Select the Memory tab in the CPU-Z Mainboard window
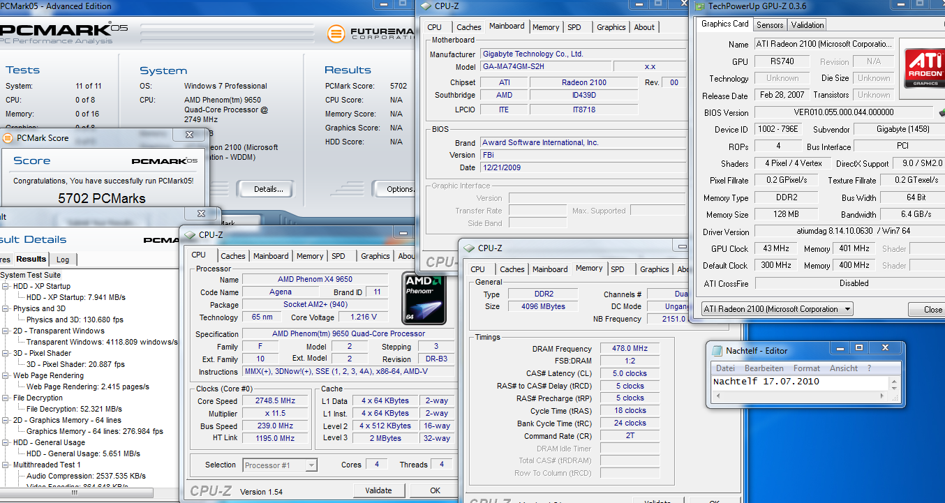 [546, 27]
